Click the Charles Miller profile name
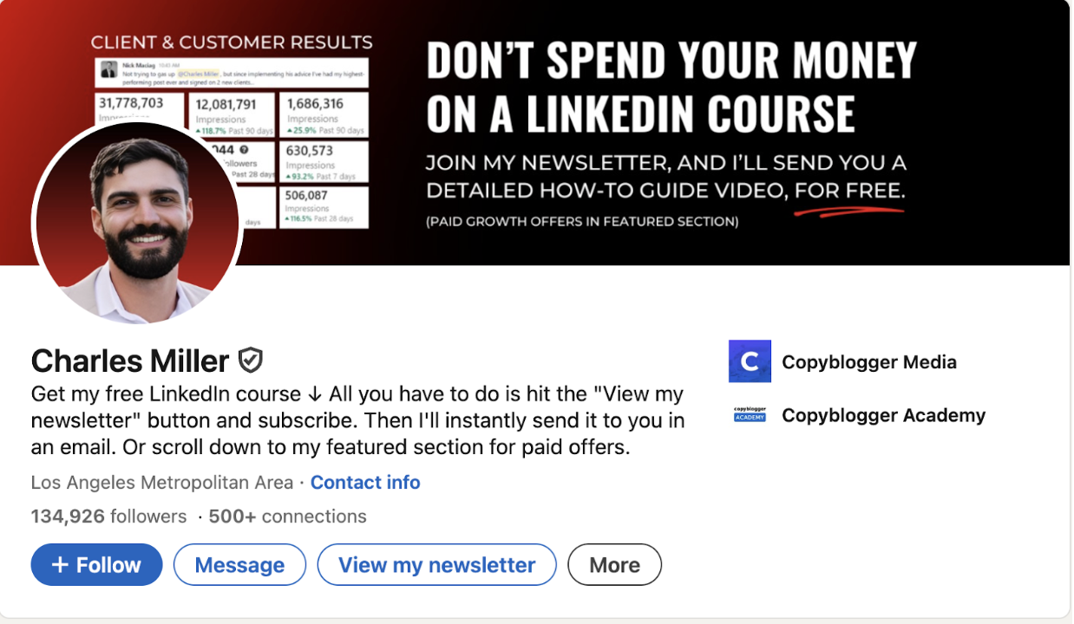Image resolution: width=1074 pixels, height=624 pixels. tap(130, 361)
